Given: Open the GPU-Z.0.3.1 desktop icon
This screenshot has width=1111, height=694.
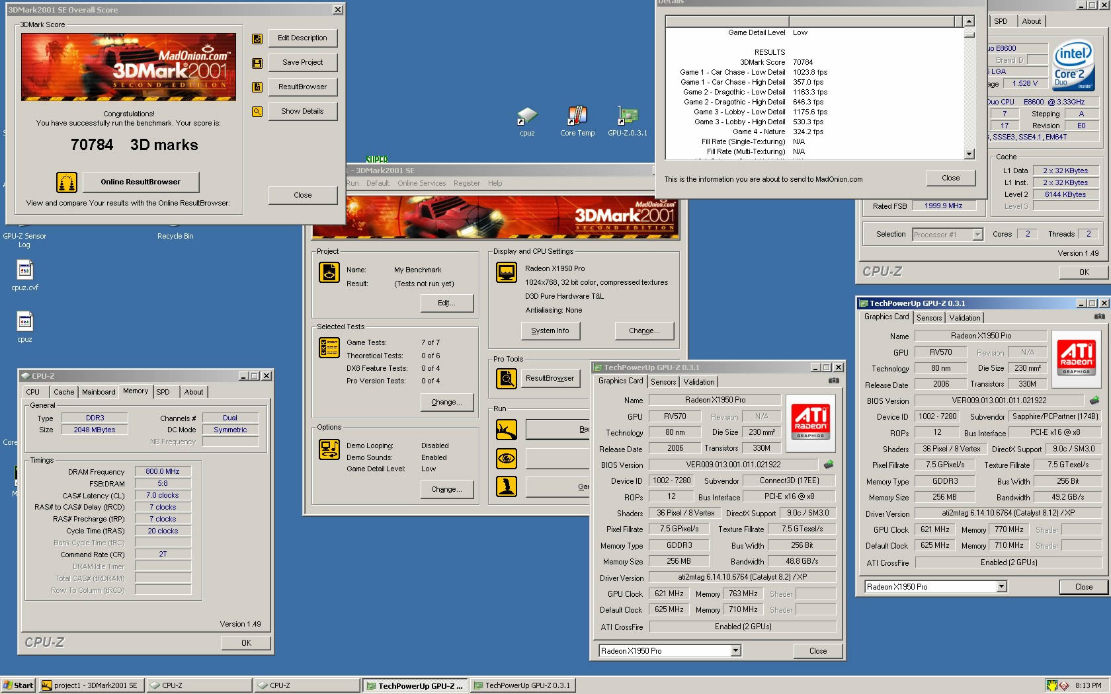Looking at the screenshot, I should 628,116.
